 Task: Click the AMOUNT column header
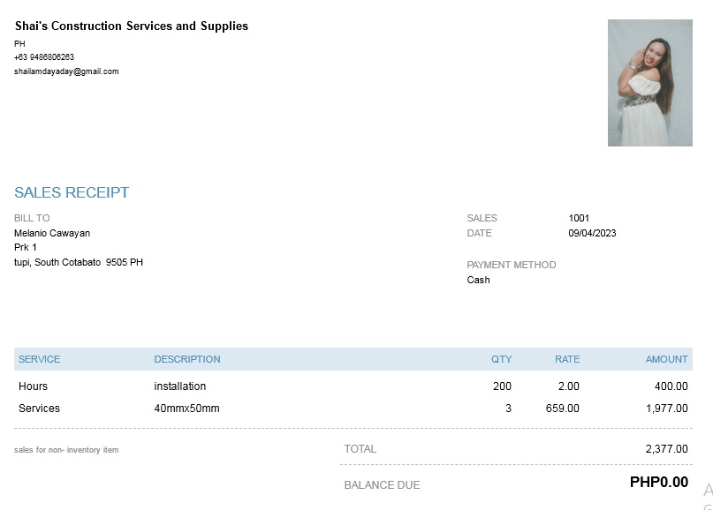click(x=666, y=359)
